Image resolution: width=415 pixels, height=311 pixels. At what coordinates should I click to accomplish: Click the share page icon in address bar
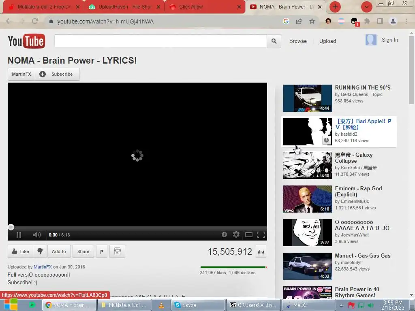point(299,21)
